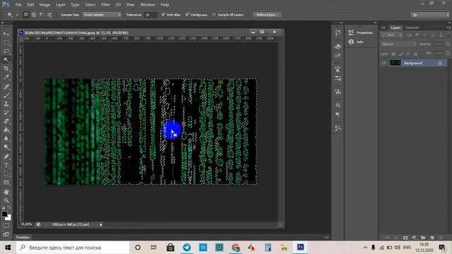Image resolution: width=452 pixels, height=254 pixels.
Task: Open the Filter menu
Action: [x=106, y=5]
